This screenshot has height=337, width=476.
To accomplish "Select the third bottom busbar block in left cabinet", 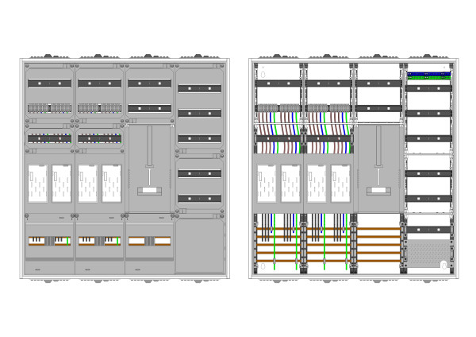I will (148, 241).
